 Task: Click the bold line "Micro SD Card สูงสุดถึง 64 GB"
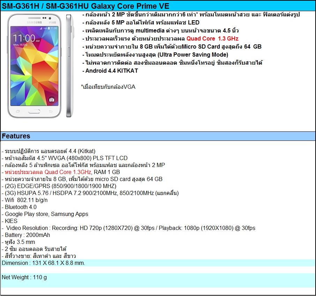(172, 46)
